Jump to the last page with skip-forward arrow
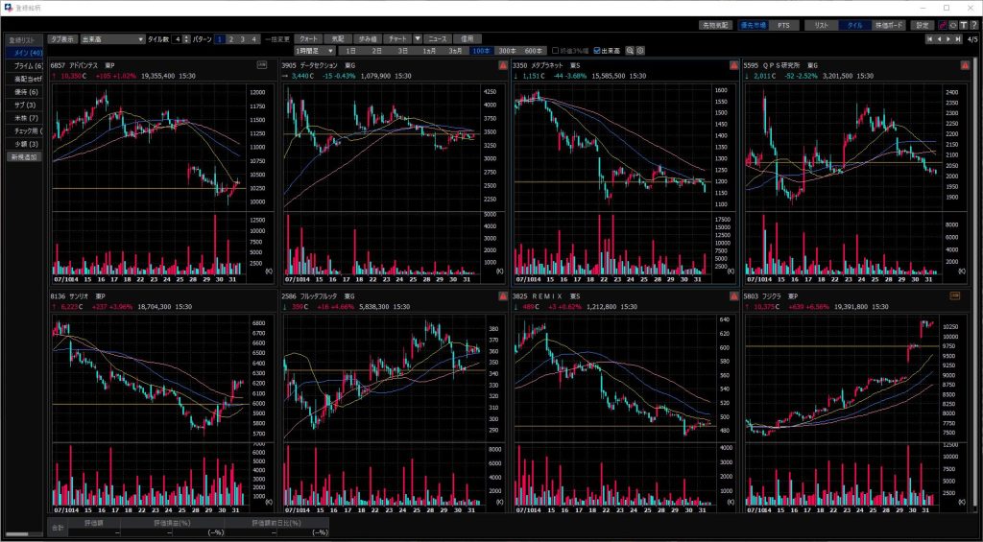This screenshot has width=983, height=542. 959,39
